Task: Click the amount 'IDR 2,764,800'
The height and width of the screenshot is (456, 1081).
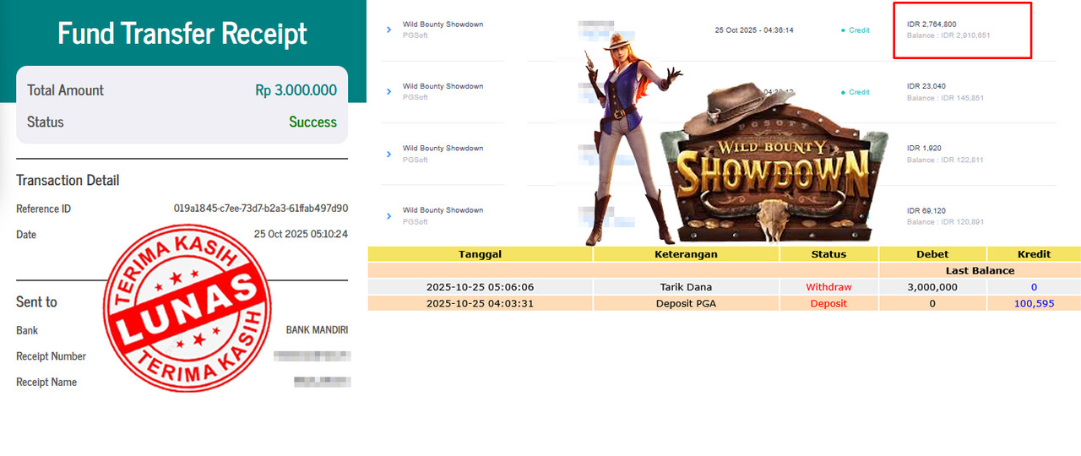Action: click(x=932, y=24)
